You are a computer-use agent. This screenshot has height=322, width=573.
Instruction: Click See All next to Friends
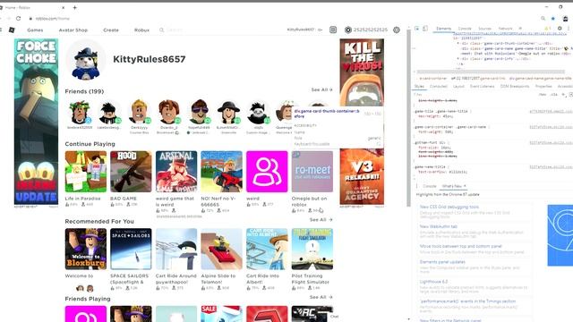coord(321,89)
